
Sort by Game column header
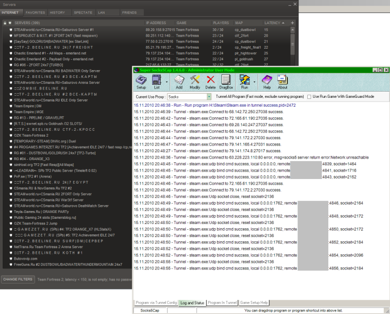pos(193,23)
